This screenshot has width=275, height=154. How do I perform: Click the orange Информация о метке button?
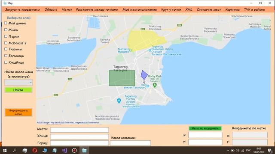(x=18, y=112)
